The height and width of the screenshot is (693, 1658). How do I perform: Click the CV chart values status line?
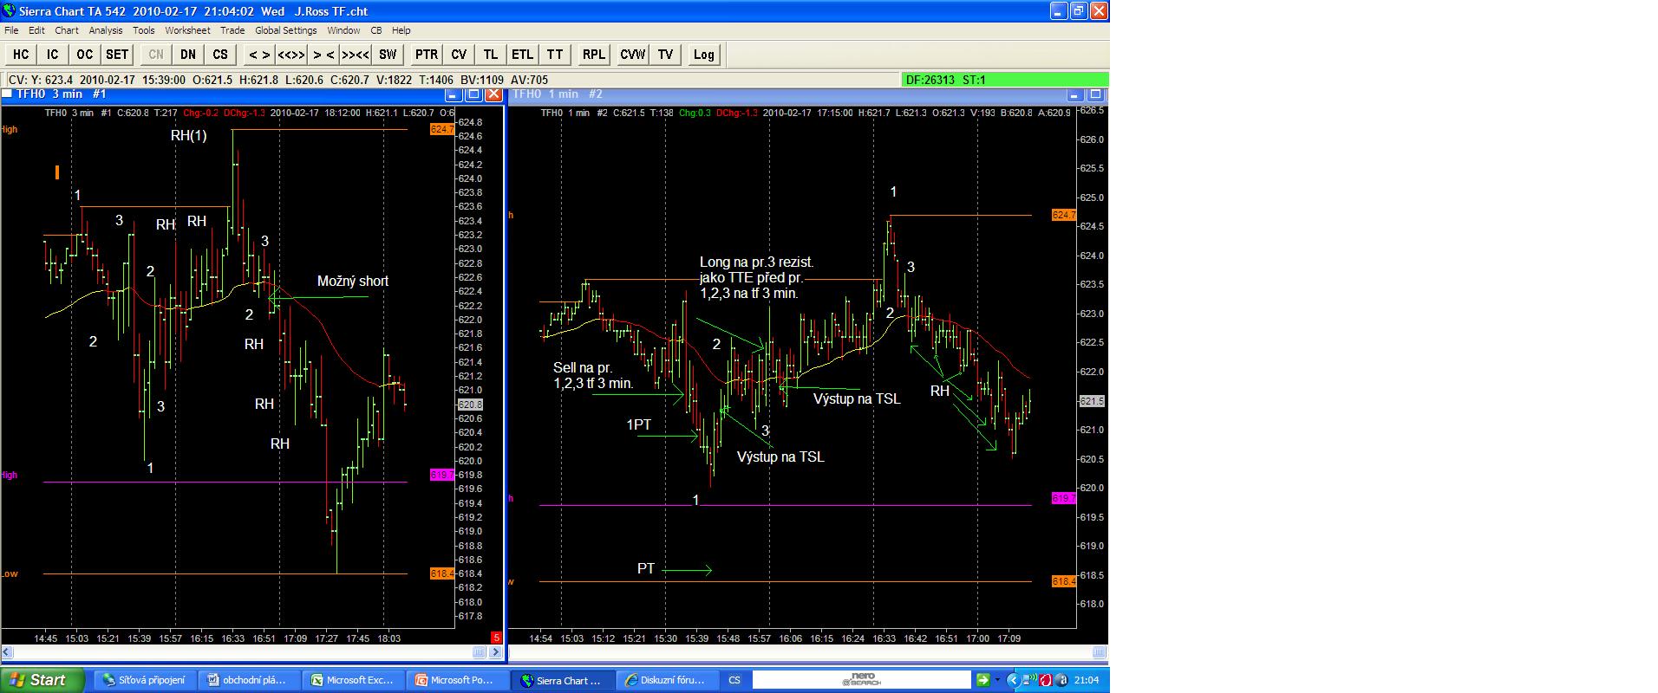click(x=451, y=80)
